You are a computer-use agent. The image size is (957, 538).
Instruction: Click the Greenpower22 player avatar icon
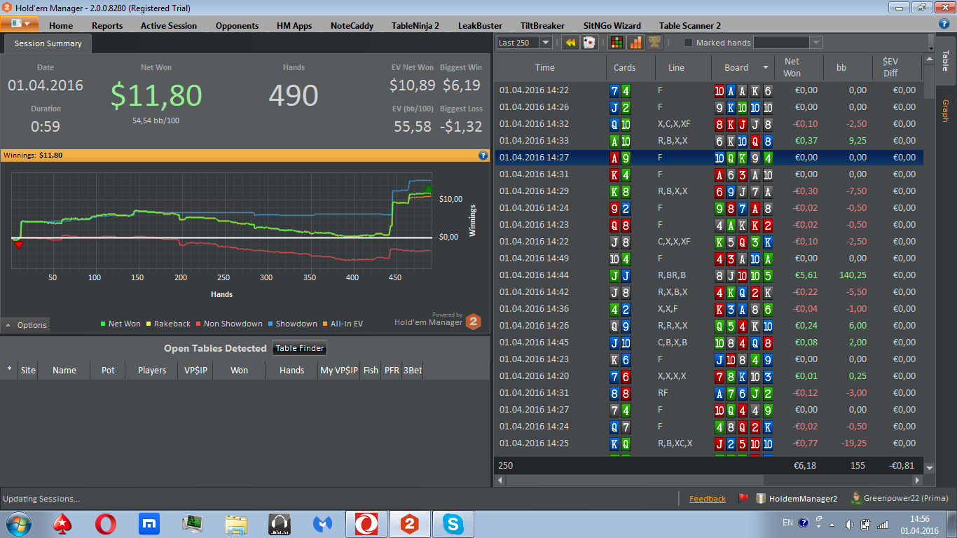pyautogui.click(x=855, y=498)
